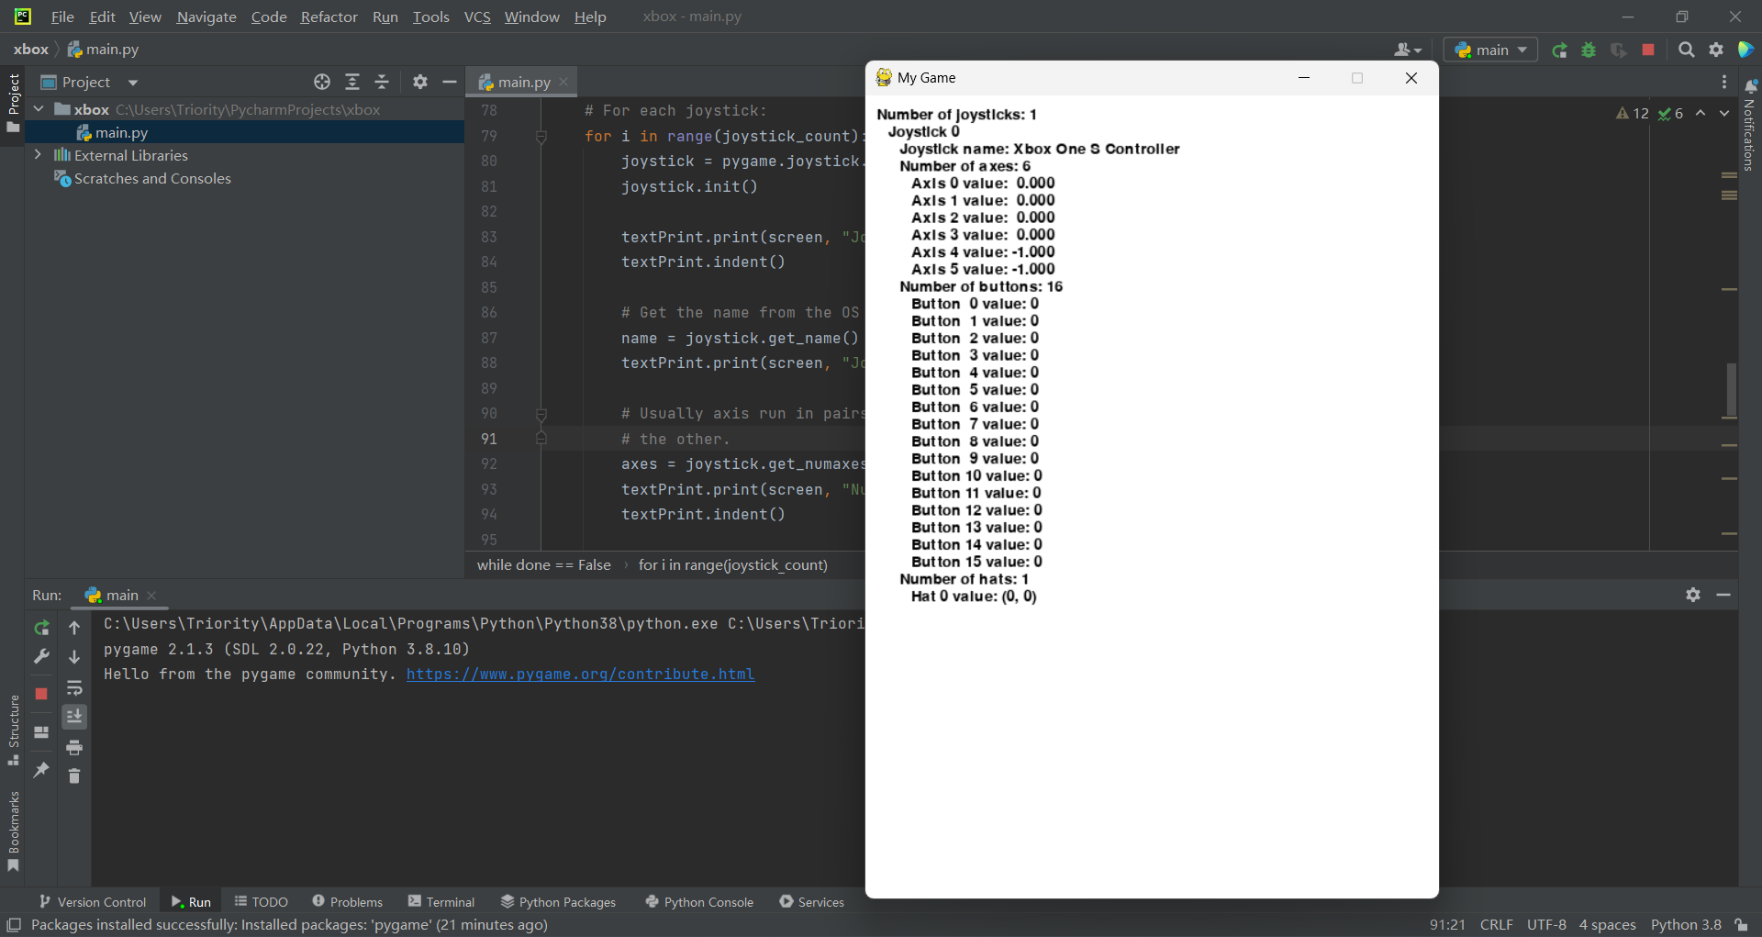Click restore layout icon in Run panel
Screen dimensions: 1762x937
coord(41,732)
